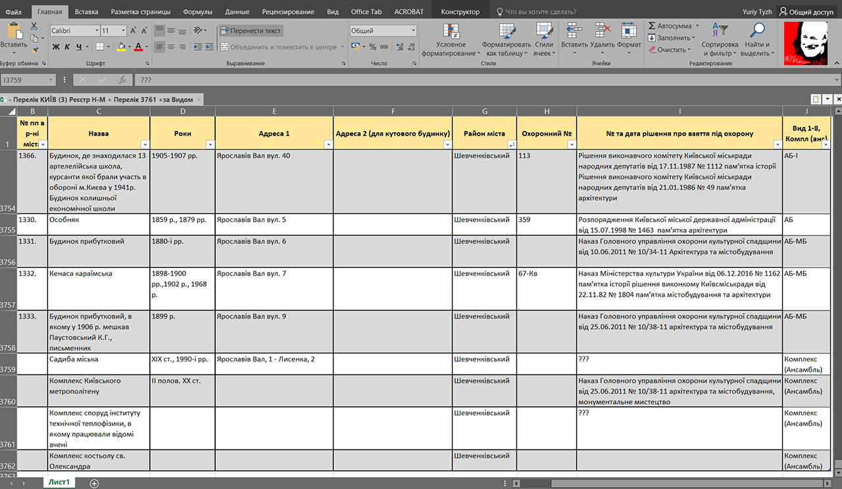The image size is (842, 489).
Task: Switch to the Вставка ribbon tab
Action: (86, 12)
